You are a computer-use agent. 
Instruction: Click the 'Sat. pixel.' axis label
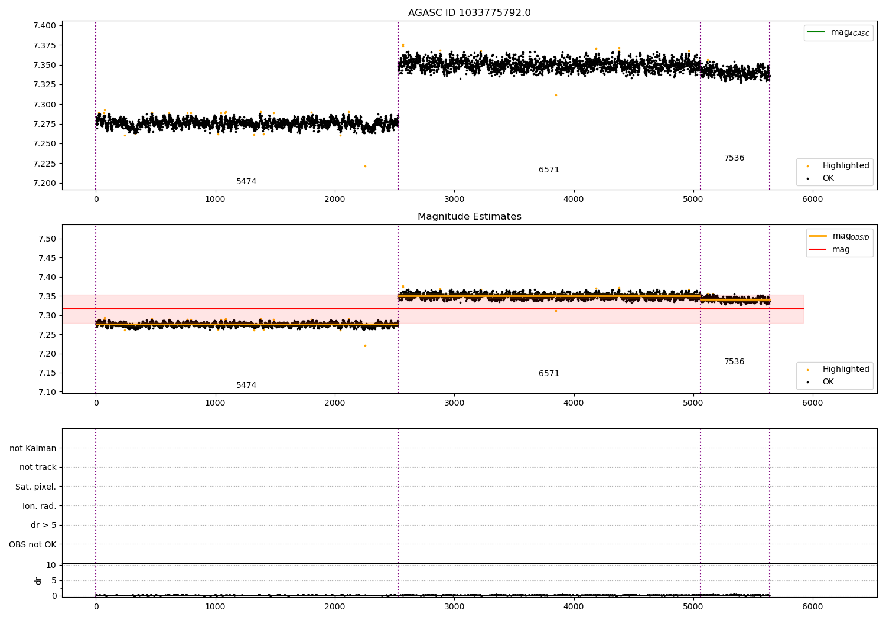36,487
